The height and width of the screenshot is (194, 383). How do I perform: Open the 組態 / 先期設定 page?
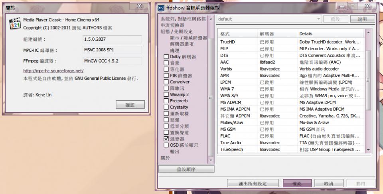(x=177, y=31)
